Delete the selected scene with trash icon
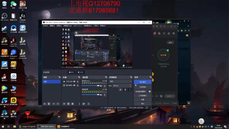Screen dimensions: 229x129 click(x=49, y=104)
